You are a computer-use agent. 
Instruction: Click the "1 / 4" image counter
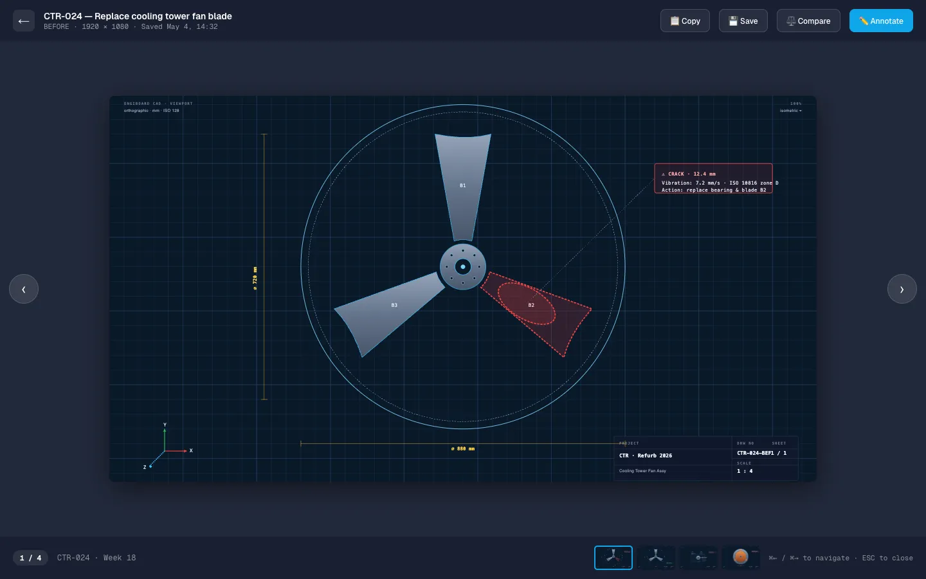(x=30, y=558)
